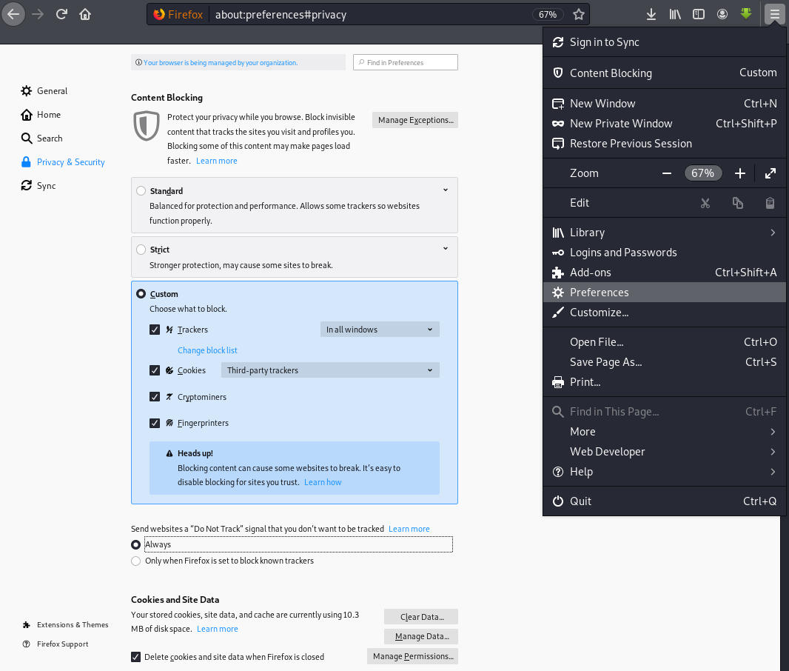
Task: Expand the Standard blocking details chevron
Action: pyautogui.click(x=445, y=190)
